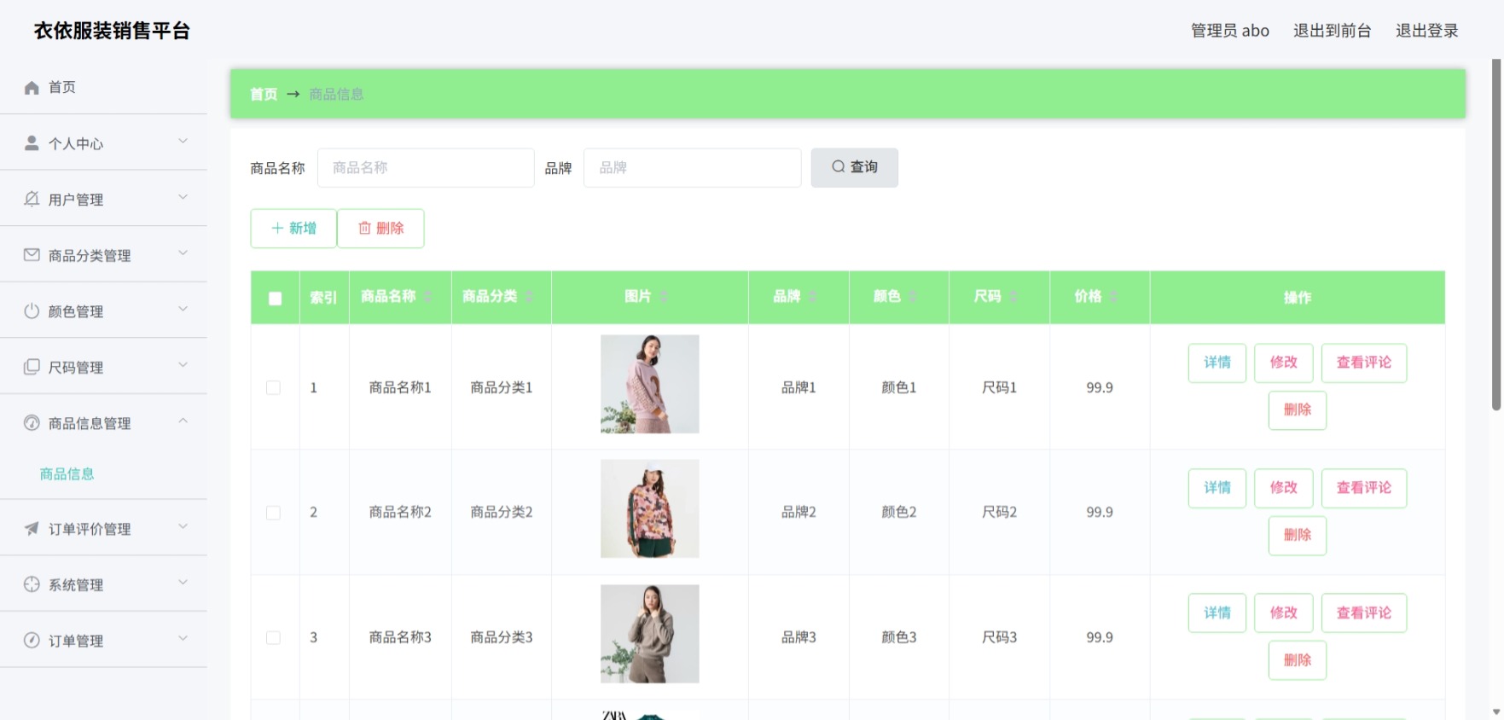Click 修改 for row 商品名称2
Screen dimensions: 1504x720
point(1284,488)
